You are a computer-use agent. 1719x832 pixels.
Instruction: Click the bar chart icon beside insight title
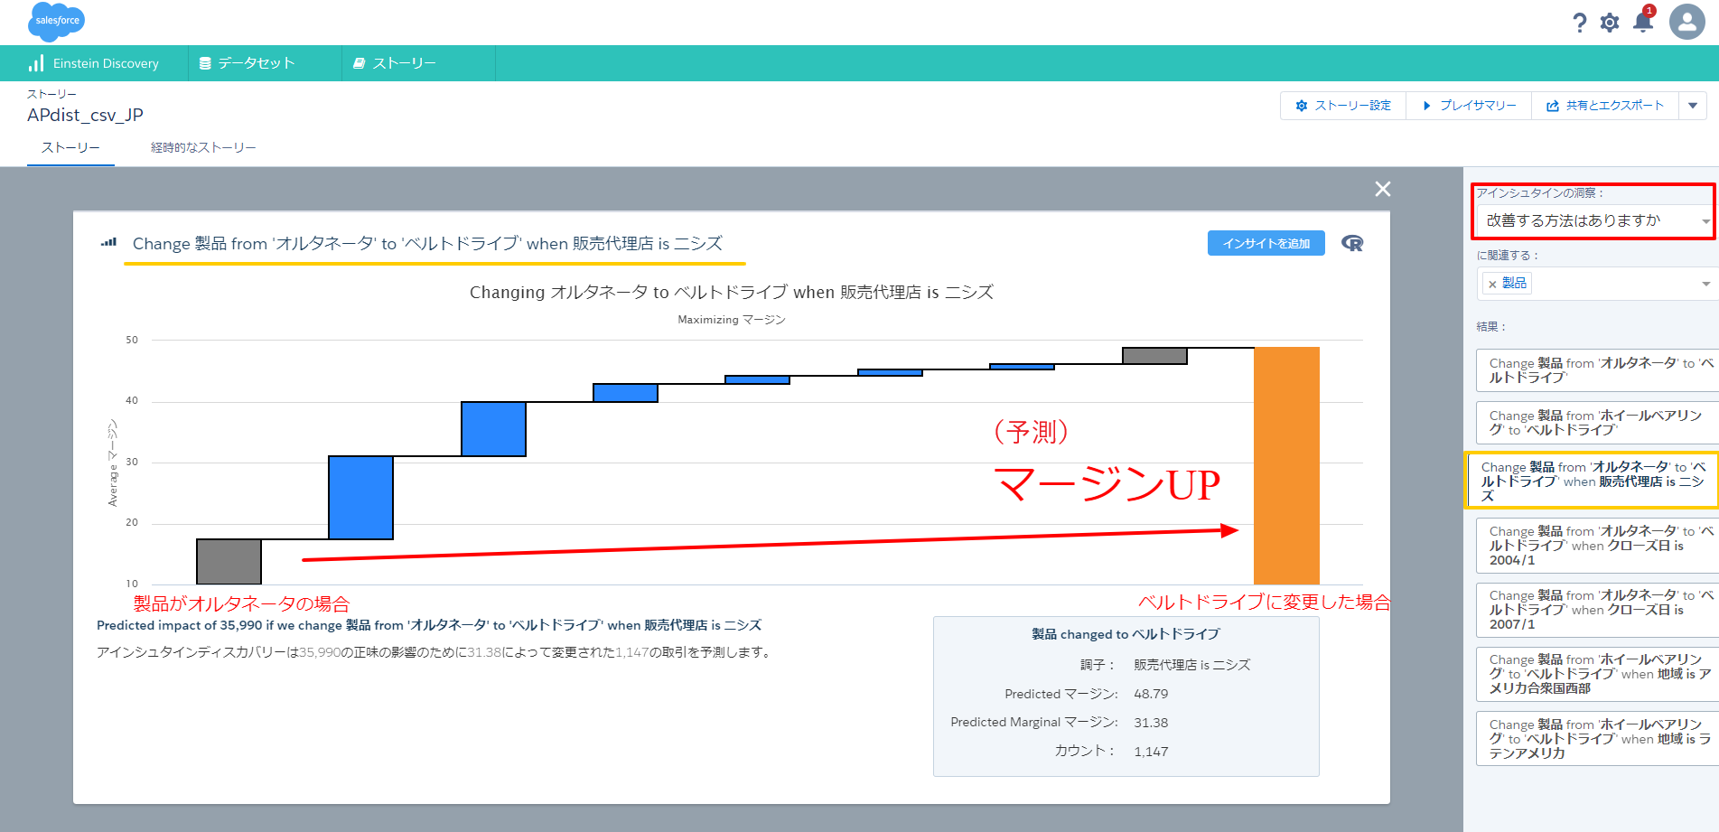[x=109, y=243]
